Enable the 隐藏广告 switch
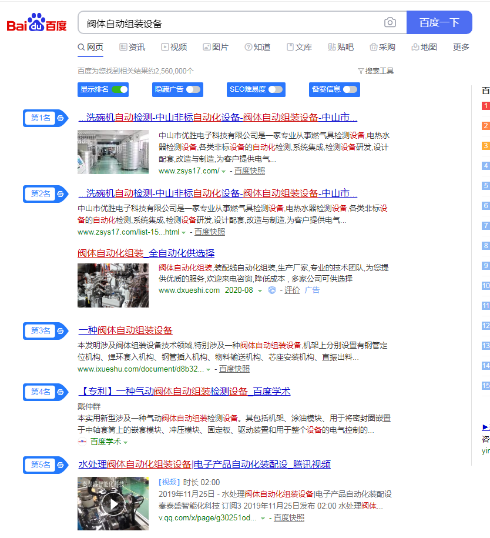 [x=193, y=89]
